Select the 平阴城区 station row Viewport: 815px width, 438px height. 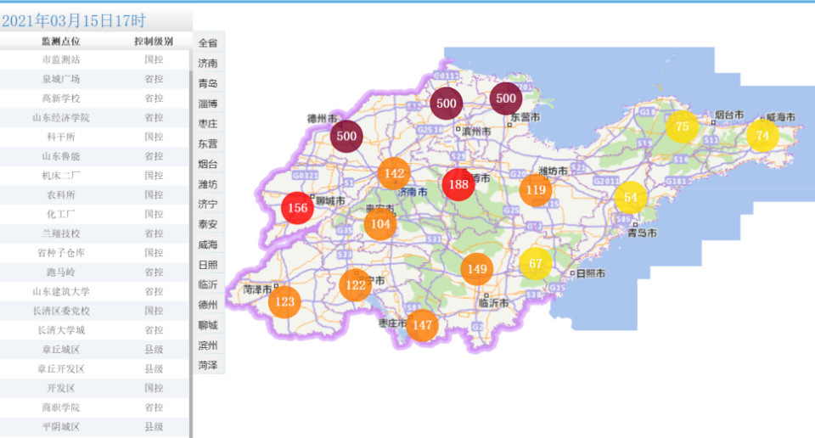94,427
